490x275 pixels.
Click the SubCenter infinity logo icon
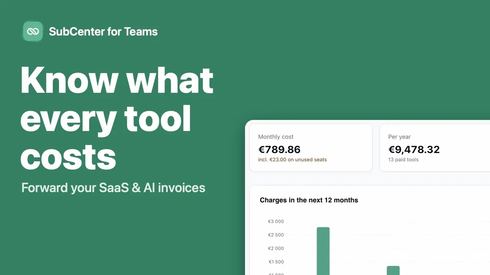(33, 31)
